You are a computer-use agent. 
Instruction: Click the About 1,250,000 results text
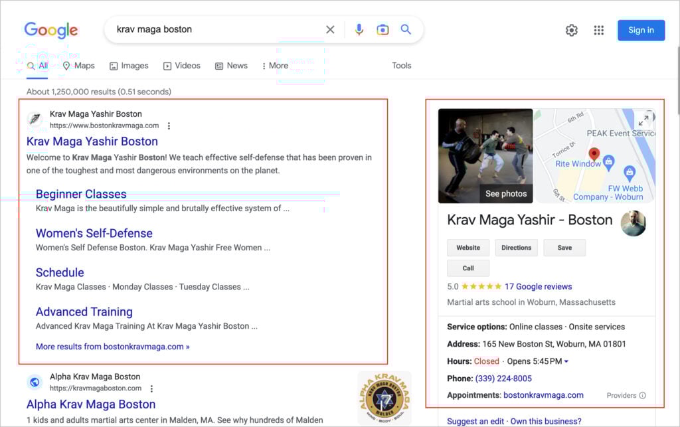99,92
